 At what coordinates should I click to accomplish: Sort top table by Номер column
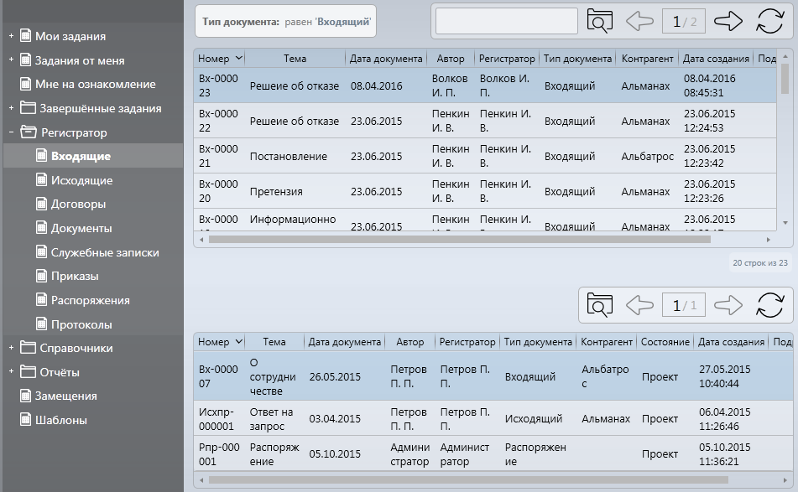220,59
